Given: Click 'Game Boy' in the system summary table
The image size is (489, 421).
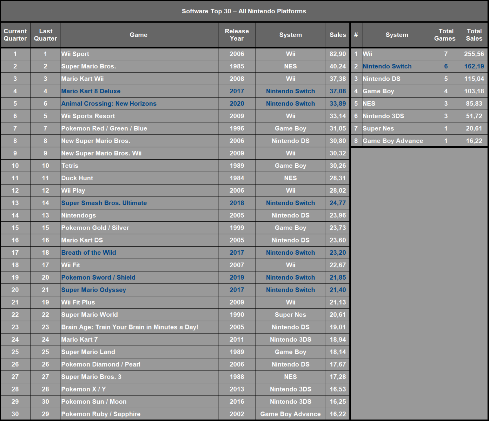Looking at the screenshot, I should [378, 91].
